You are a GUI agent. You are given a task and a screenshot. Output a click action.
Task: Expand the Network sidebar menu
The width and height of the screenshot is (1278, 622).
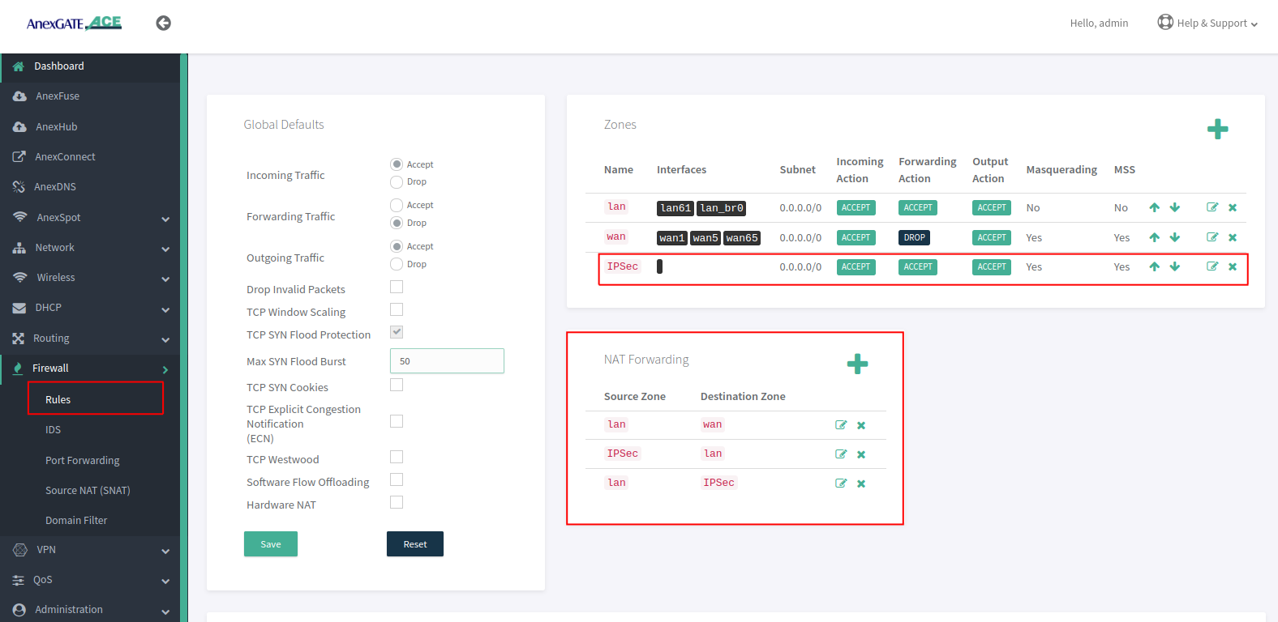89,248
